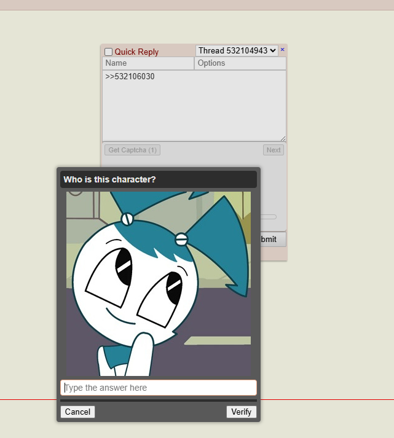Click the Name input field
The image size is (394, 438).
[x=148, y=63]
